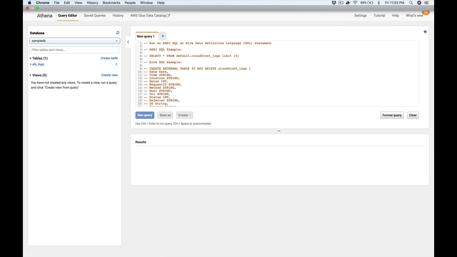Click into the SQL query editor area
Viewport: 457px width, 257px height.
(x=277, y=74)
